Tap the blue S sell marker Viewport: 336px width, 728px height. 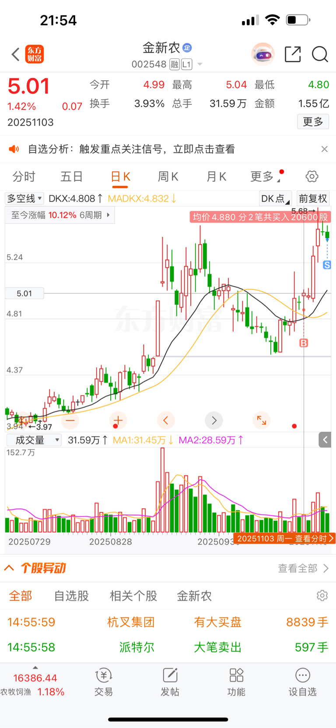327,265
